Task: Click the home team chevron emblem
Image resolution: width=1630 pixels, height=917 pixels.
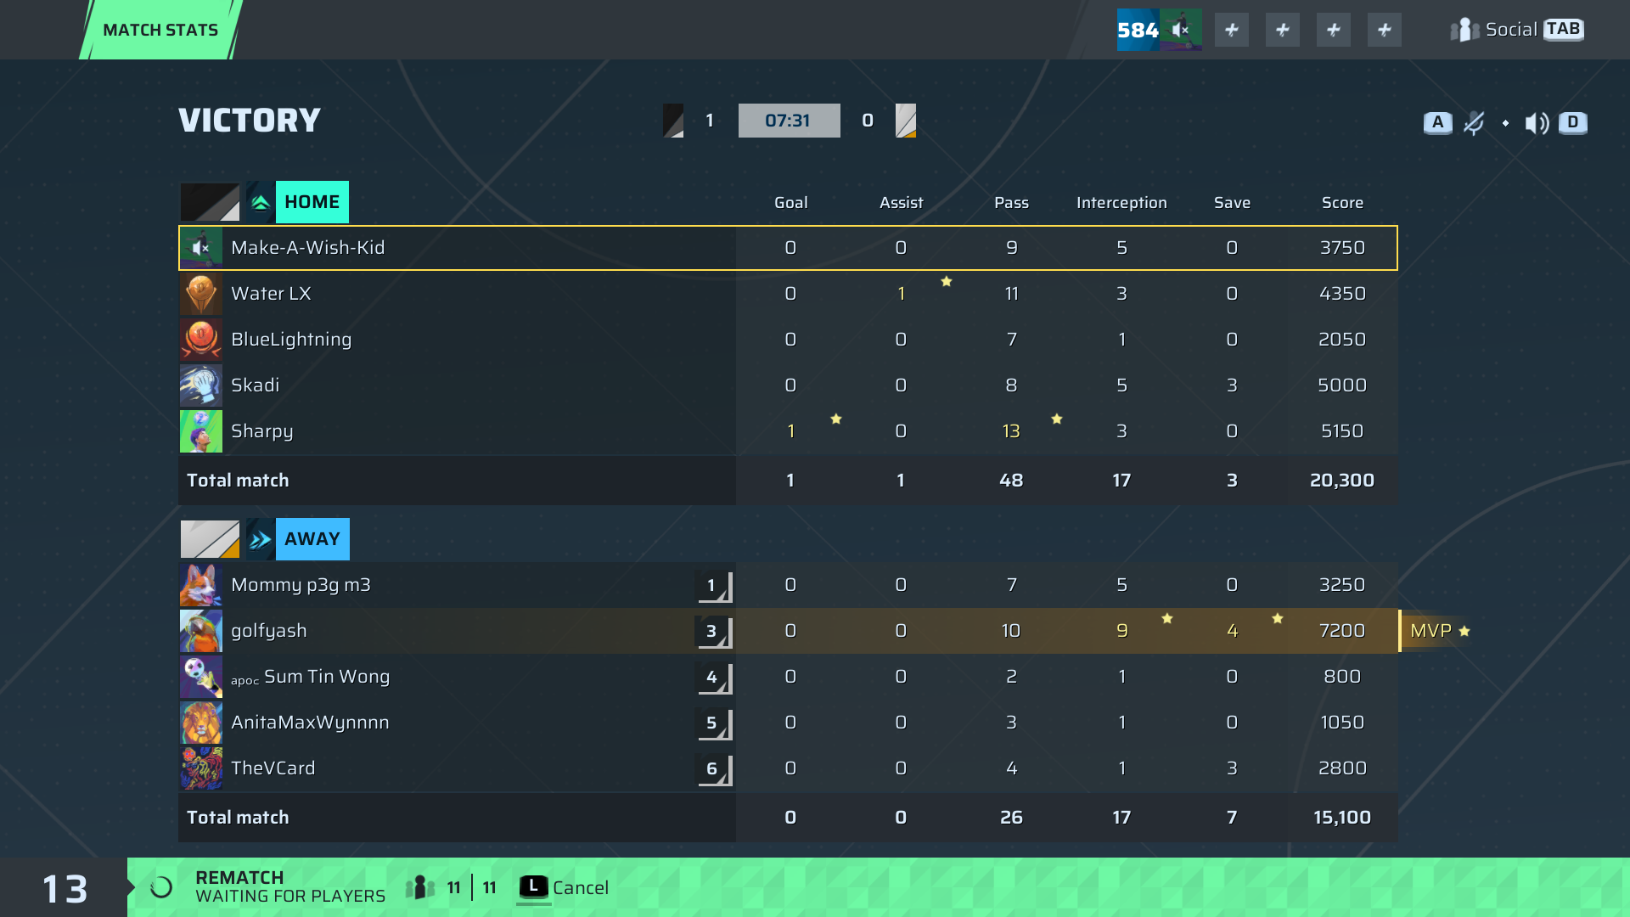Action: pos(261,202)
